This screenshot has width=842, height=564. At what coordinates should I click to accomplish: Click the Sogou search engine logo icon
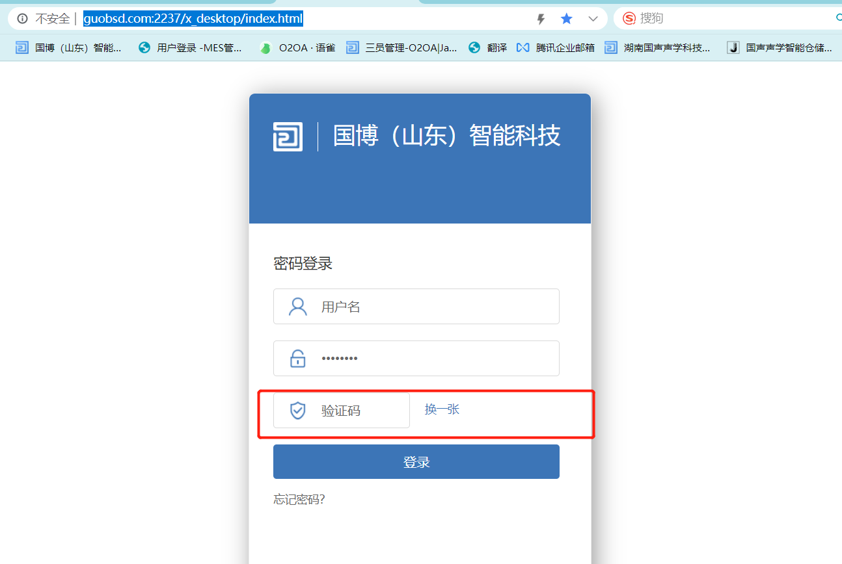(x=629, y=19)
